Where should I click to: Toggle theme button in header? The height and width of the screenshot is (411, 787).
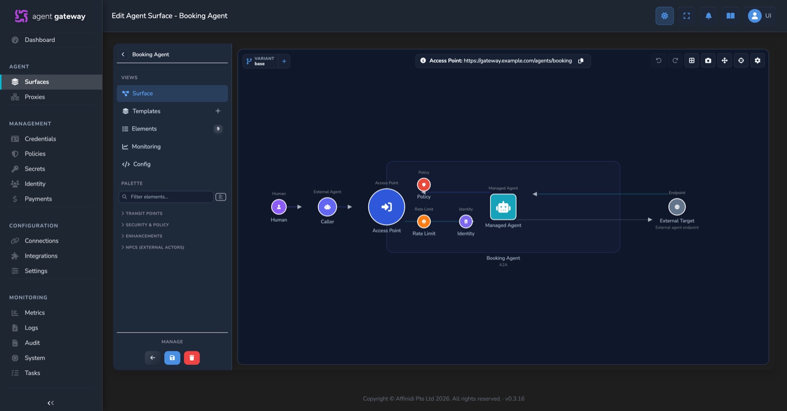(x=665, y=16)
